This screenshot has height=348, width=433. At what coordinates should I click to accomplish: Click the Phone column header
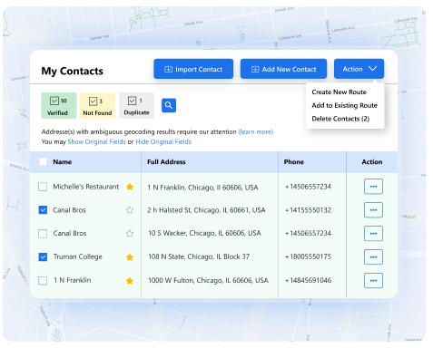point(294,162)
